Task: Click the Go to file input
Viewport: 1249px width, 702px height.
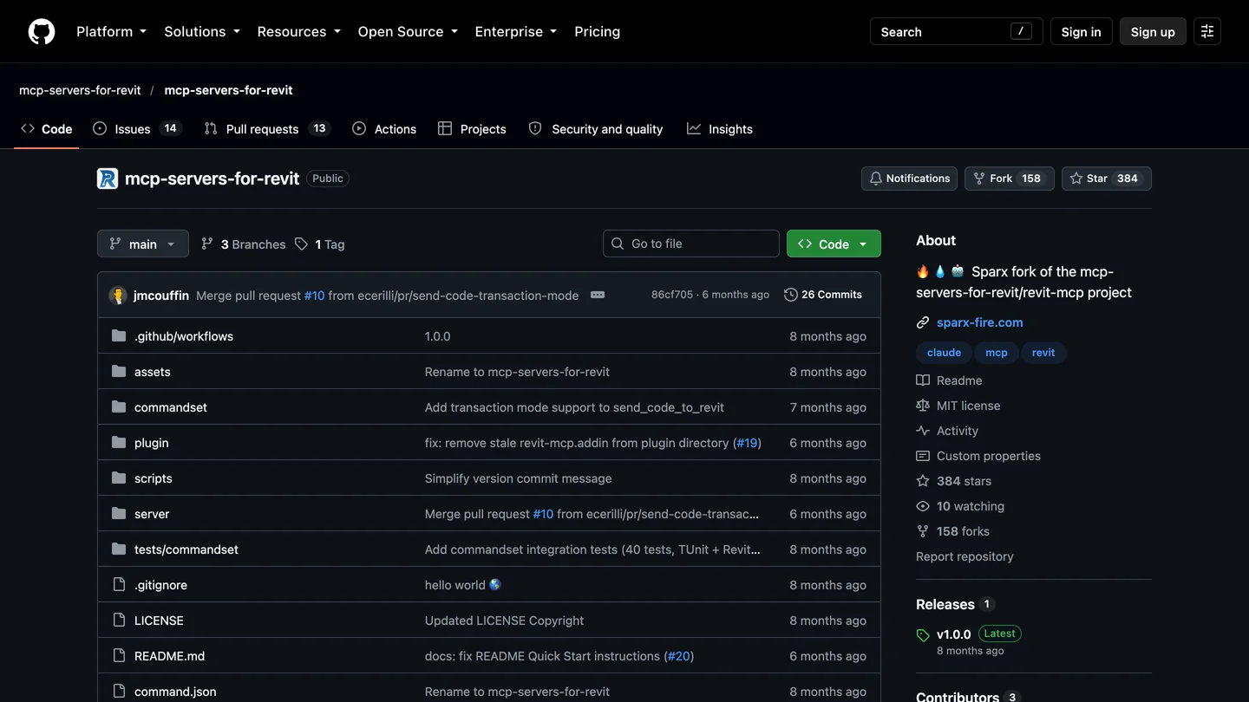Action: tap(691, 244)
